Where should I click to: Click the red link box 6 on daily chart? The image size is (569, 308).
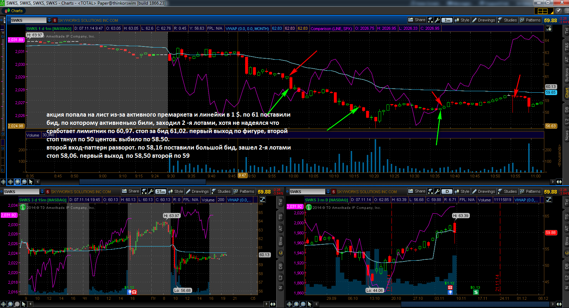coord(334,192)
